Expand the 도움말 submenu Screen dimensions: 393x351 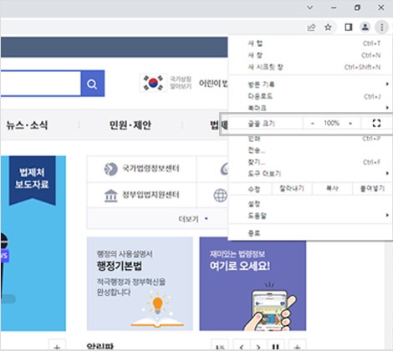[x=310, y=216]
